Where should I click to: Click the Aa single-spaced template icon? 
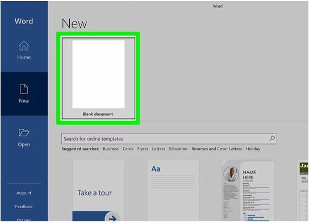[156, 169]
